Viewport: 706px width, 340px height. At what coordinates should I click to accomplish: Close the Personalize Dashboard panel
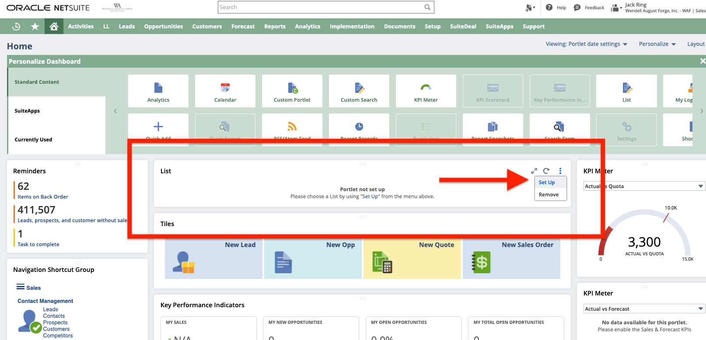coord(703,61)
